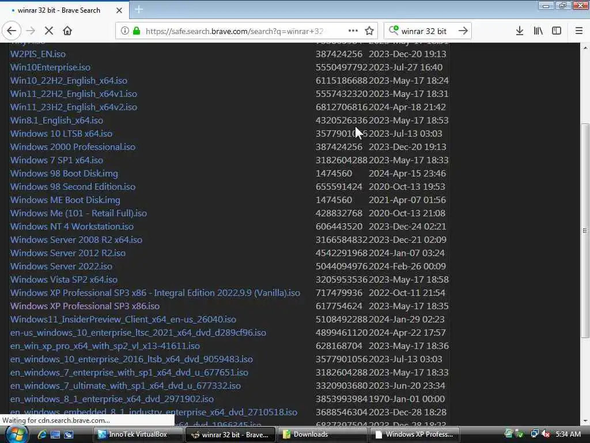Screen dimensions: 590x443
Task: Toggle the sidebar view icon
Action: click(x=557, y=31)
